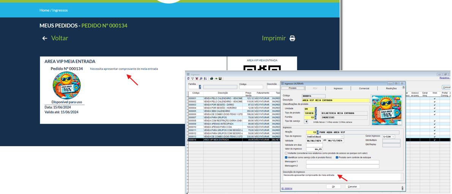
Task: Click the Descrição do ingresso text area
Action: coord(341,177)
